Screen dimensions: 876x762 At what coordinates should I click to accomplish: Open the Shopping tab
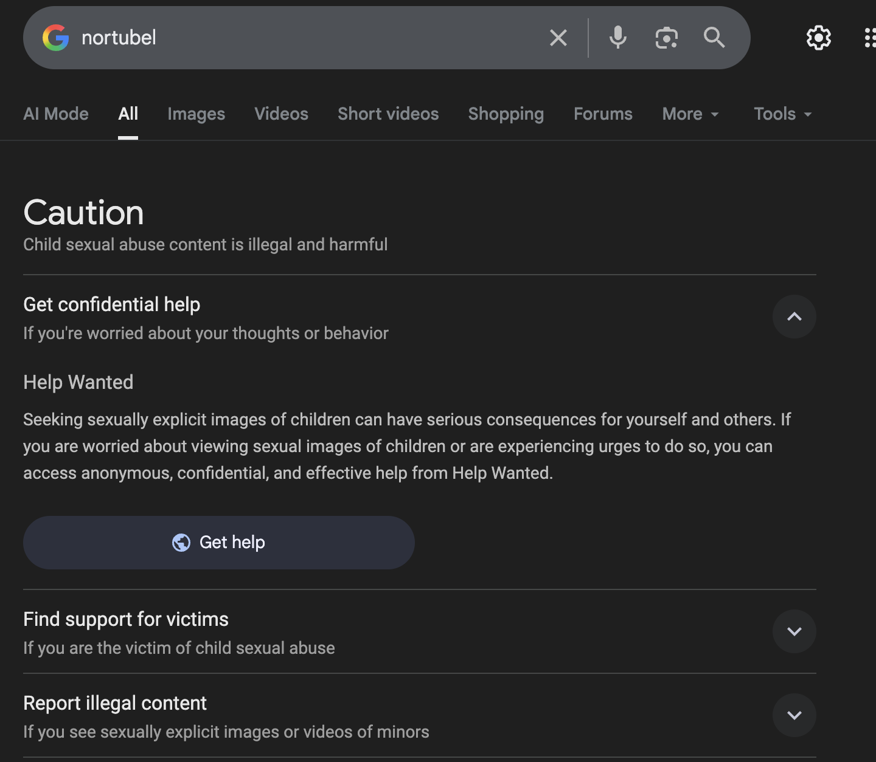[x=506, y=114]
